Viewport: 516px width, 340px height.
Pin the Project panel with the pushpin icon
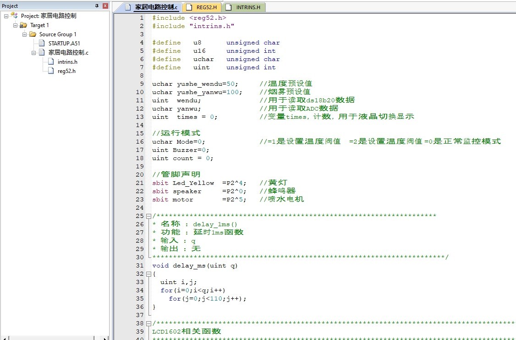pyautogui.click(x=97, y=6)
